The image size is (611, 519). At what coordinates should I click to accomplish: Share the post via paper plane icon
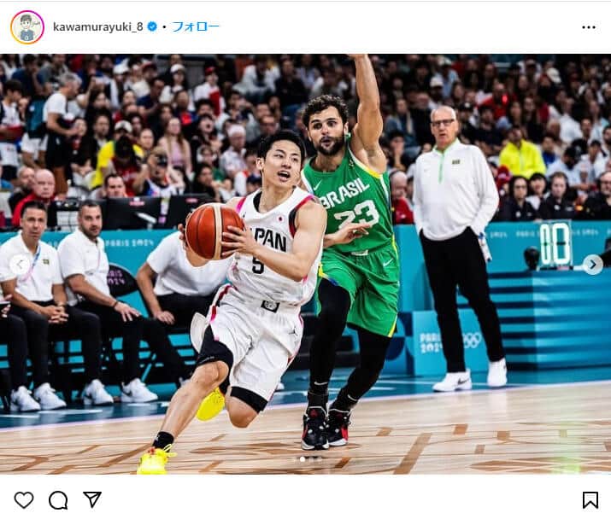(92, 499)
